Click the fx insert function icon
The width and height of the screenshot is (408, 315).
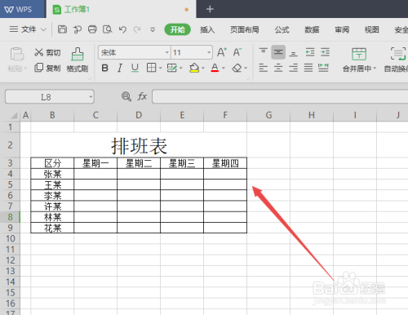click(x=142, y=96)
